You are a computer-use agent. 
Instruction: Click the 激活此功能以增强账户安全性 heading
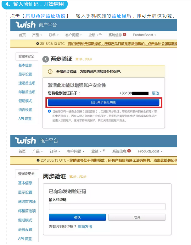[77, 85]
